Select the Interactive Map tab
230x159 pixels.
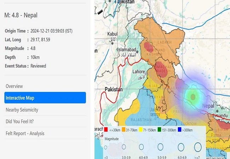45,98
